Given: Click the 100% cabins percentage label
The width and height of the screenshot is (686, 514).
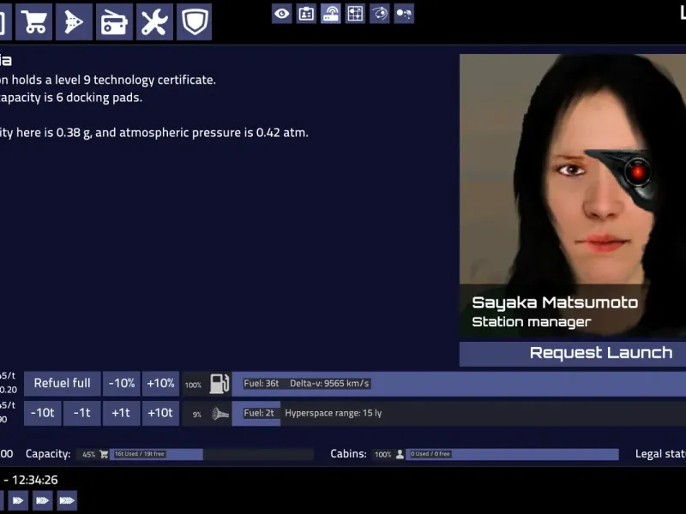Looking at the screenshot, I should [382, 455].
